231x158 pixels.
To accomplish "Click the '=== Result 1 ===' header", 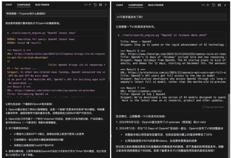I will (19, 50).
